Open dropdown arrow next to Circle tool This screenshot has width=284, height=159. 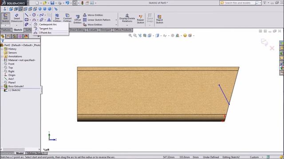point(37,15)
